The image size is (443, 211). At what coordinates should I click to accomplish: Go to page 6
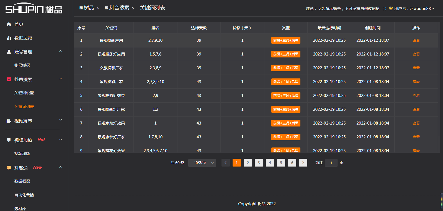point(292,163)
